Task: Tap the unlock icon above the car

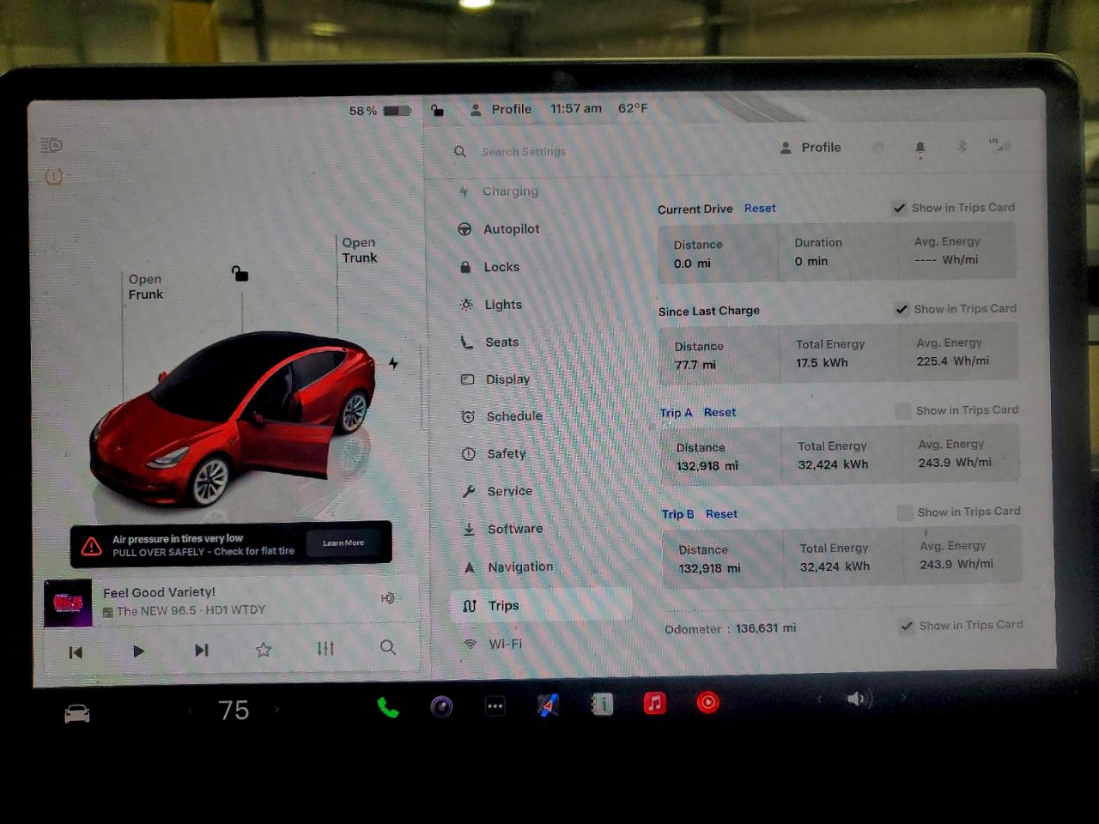Action: tap(240, 274)
